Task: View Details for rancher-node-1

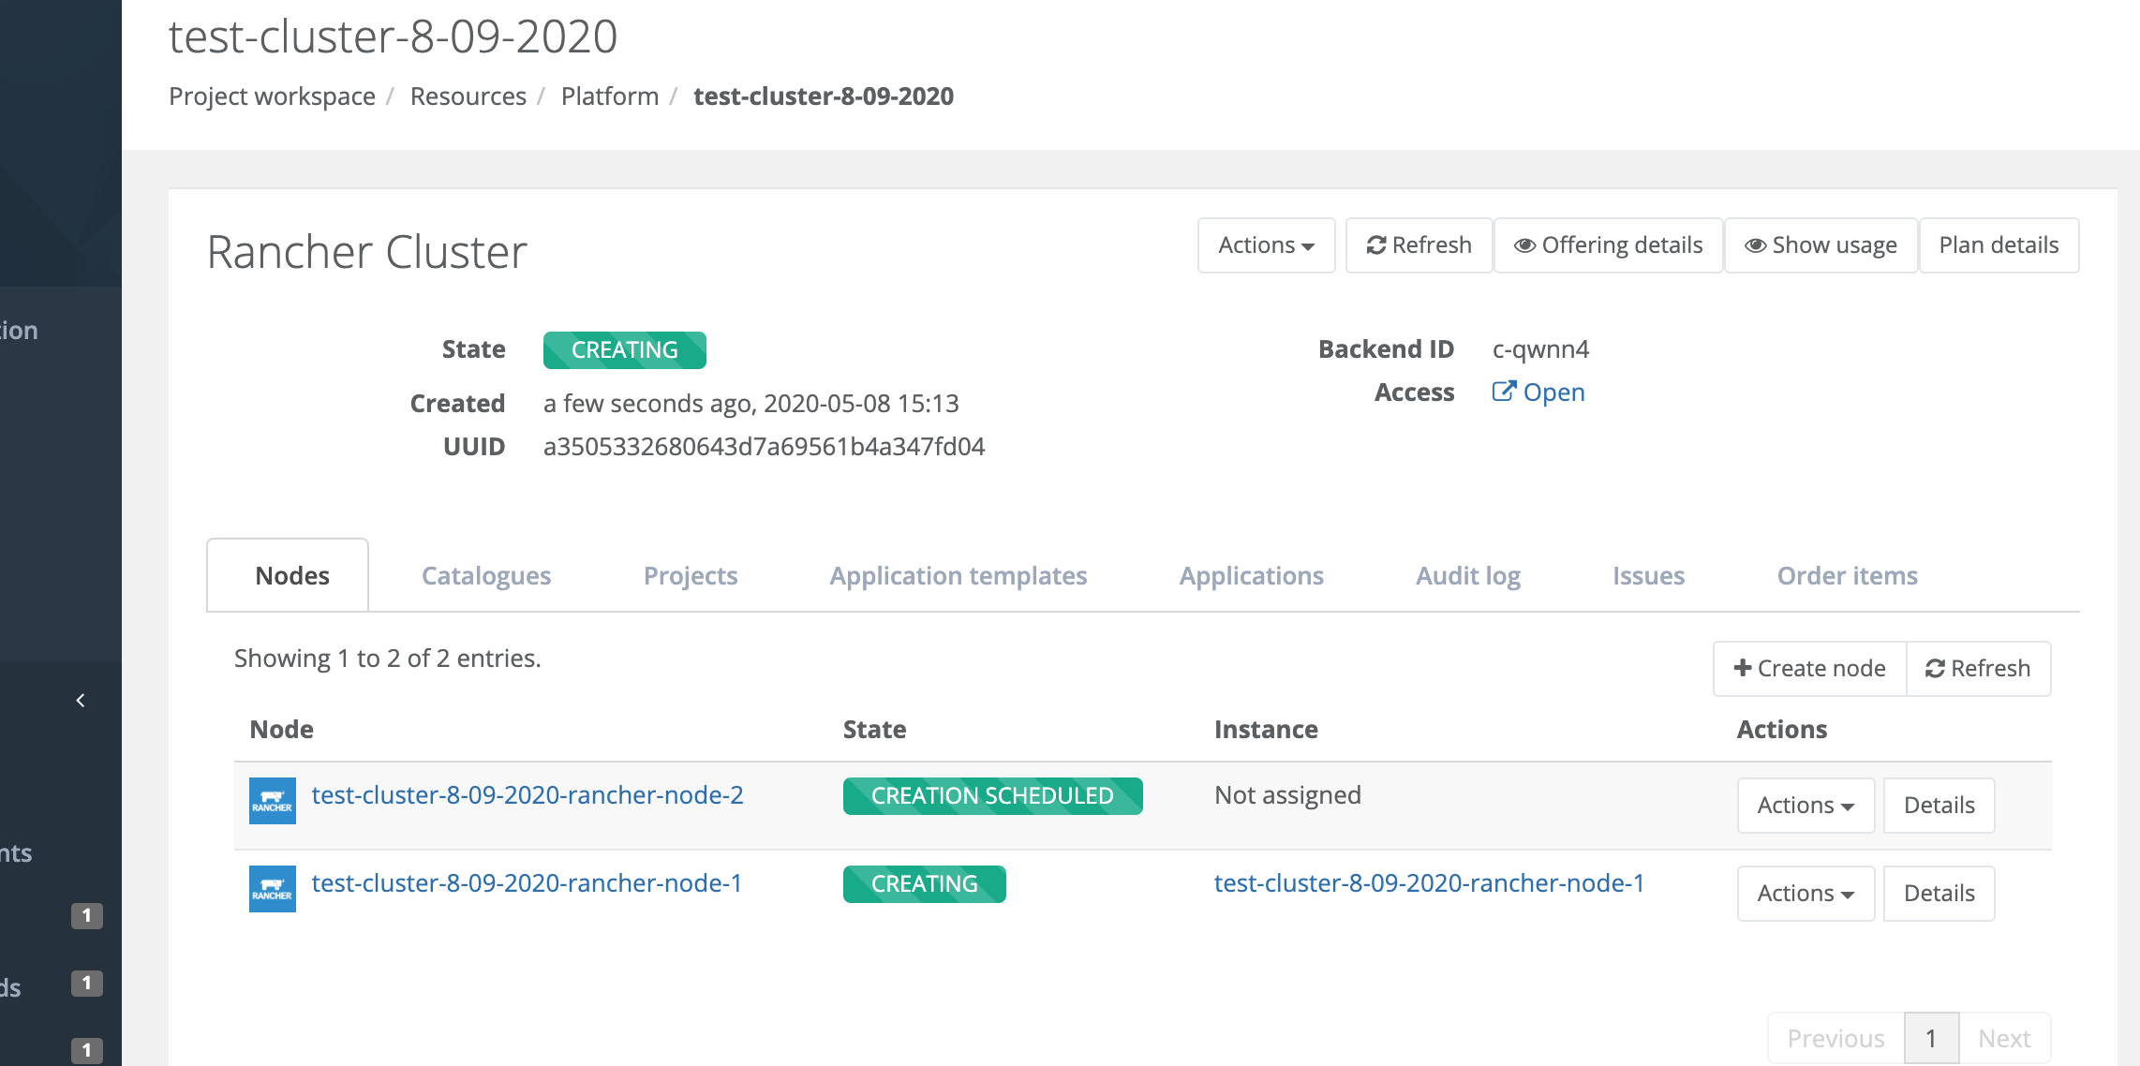Action: pos(1939,894)
